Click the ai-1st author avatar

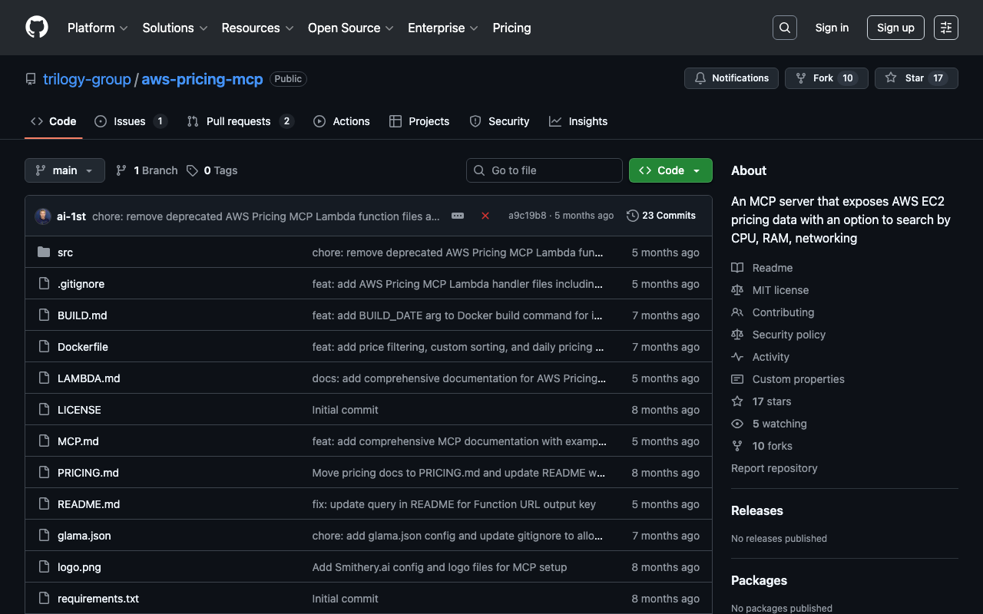43,216
